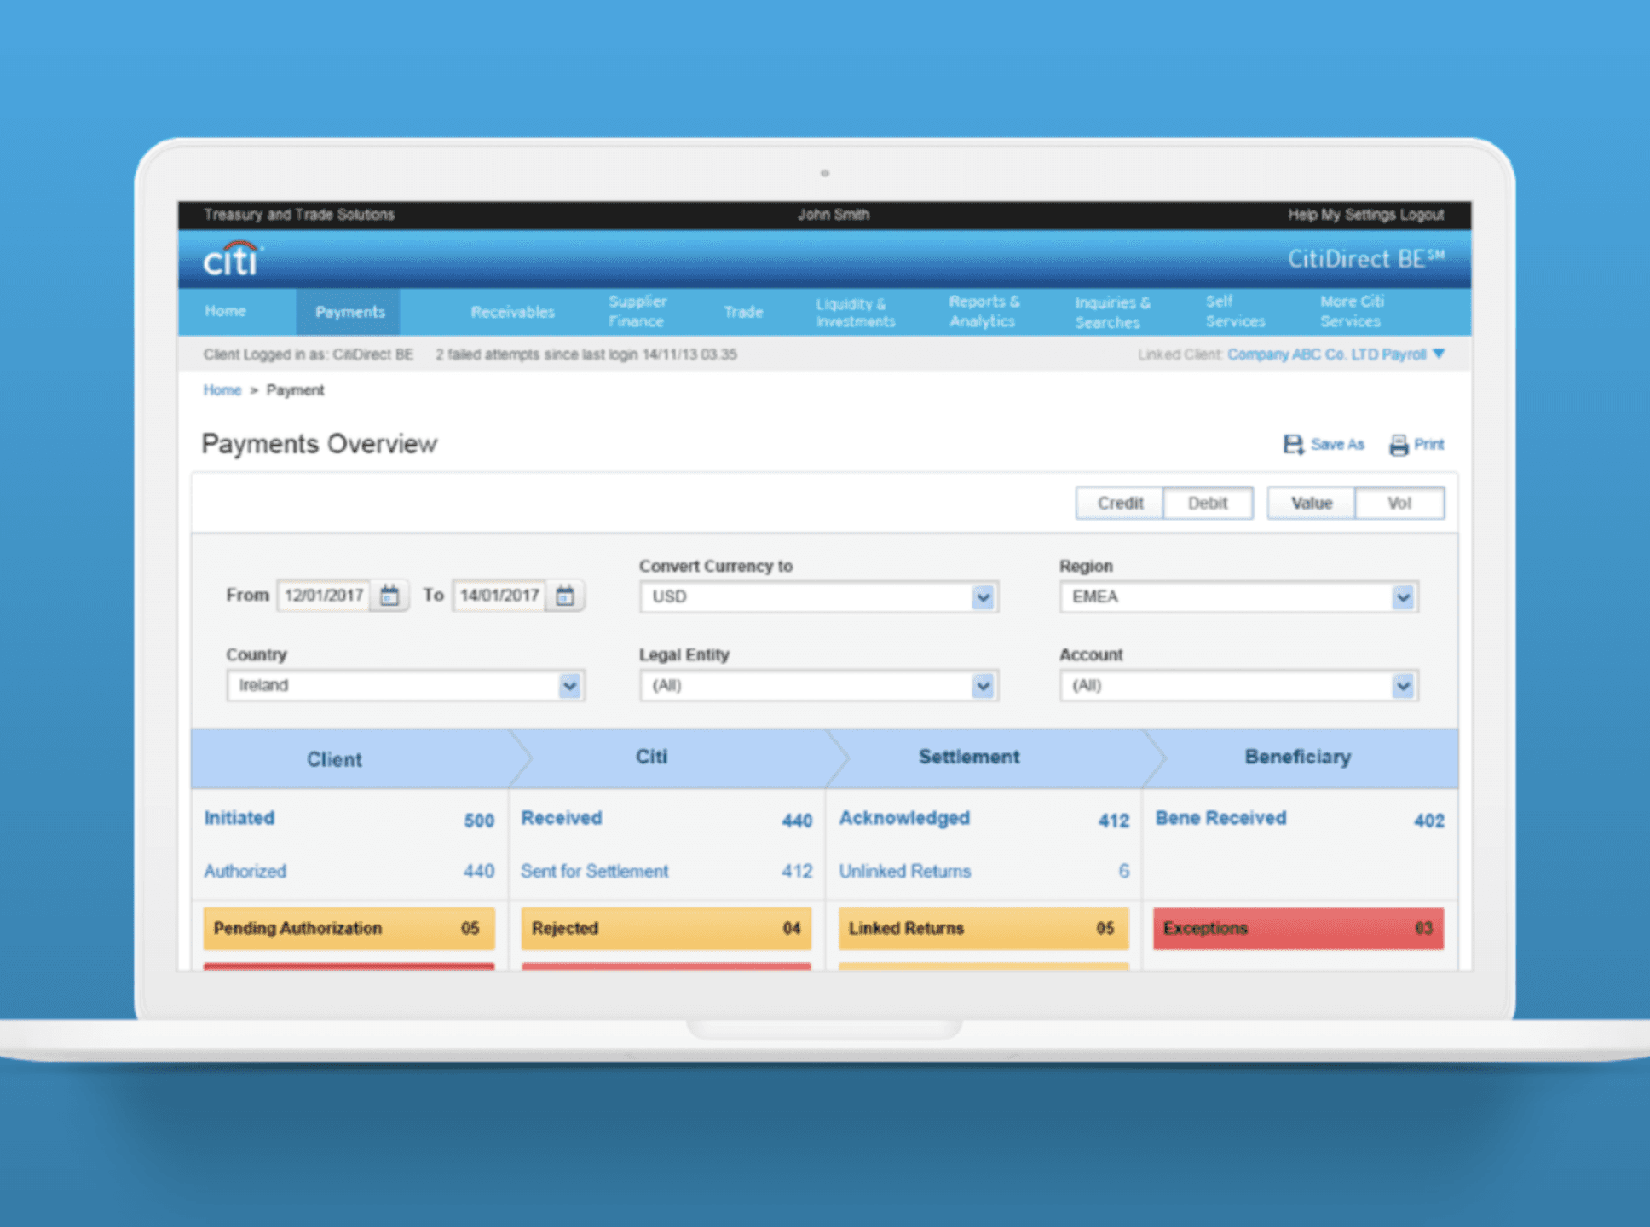Click the Home breadcrumb link
This screenshot has width=1650, height=1227.
[222, 389]
